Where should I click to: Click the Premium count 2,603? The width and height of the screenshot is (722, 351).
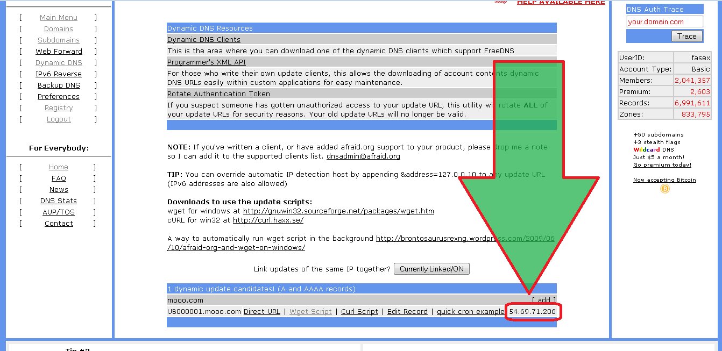[700, 92]
